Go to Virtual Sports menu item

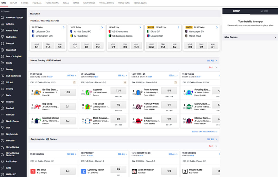click(x=106, y=3)
